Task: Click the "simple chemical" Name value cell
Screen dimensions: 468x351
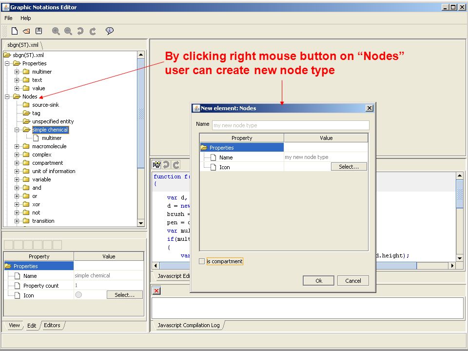Action: click(109, 275)
